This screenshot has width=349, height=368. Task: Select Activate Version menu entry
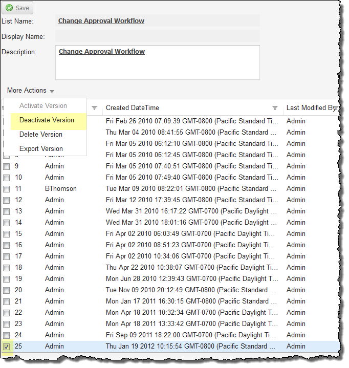coord(43,105)
